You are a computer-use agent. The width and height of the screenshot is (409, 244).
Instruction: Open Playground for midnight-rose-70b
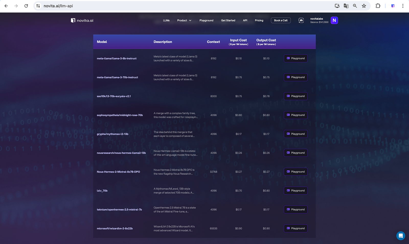tap(296, 115)
